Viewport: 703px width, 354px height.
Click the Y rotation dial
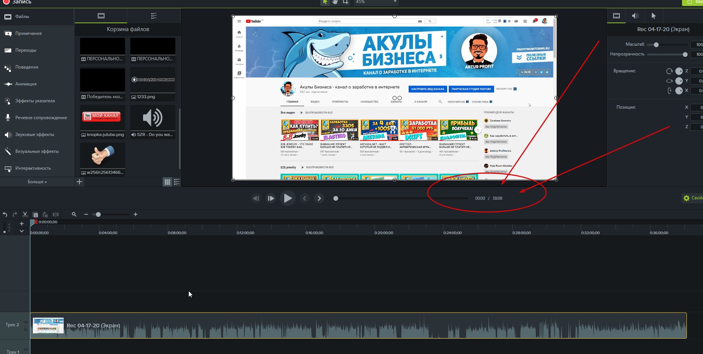tap(679, 81)
